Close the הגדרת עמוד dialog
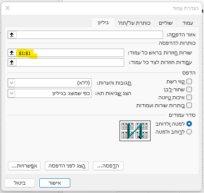 [8, 8]
